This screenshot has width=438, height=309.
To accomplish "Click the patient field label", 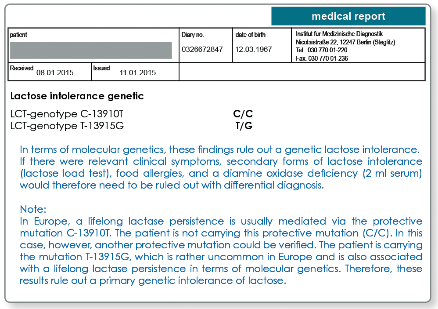I will [18, 35].
